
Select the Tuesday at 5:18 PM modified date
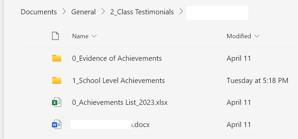coord(257,81)
